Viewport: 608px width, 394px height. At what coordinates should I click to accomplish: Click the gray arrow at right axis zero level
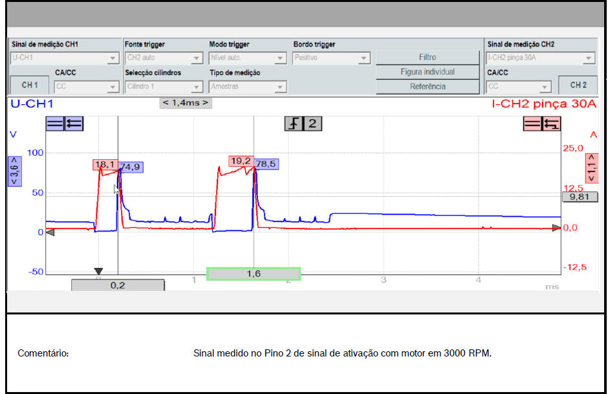(x=556, y=228)
